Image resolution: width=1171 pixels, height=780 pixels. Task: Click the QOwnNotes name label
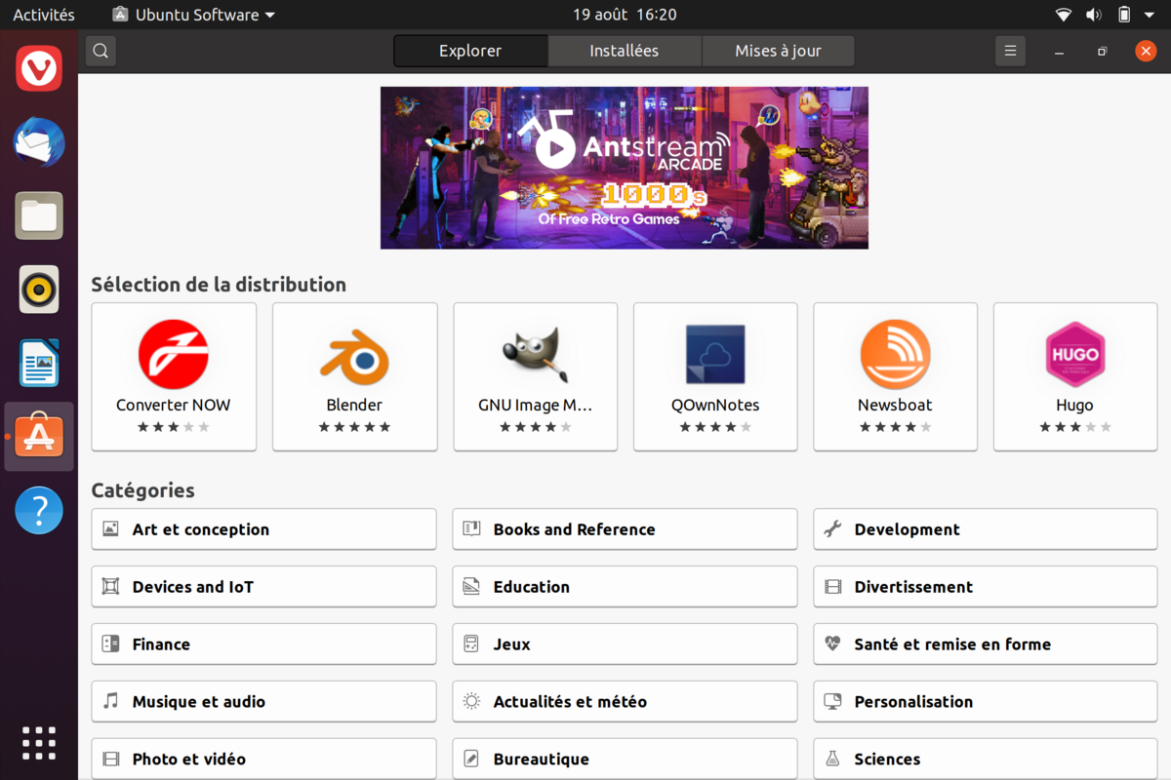coord(715,405)
